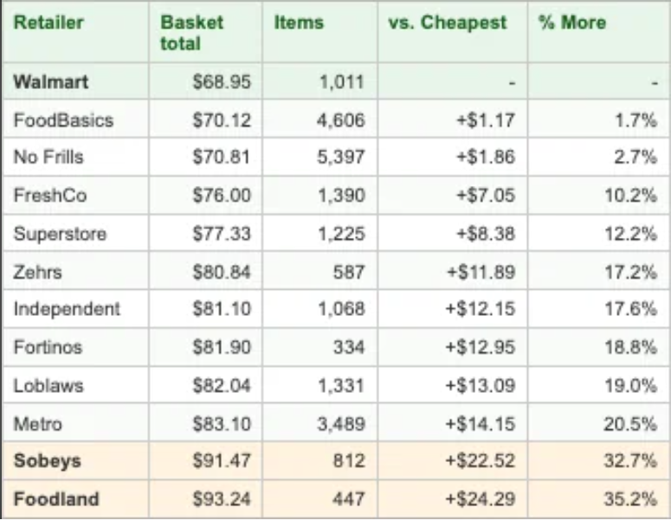
Task: Select FreshCo's $76.00 basket total
Action: [x=222, y=196]
